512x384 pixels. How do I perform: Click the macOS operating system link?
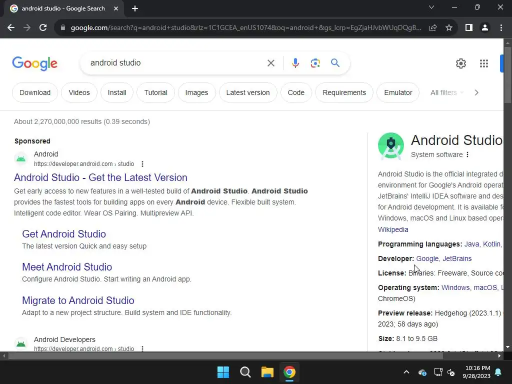485,287
